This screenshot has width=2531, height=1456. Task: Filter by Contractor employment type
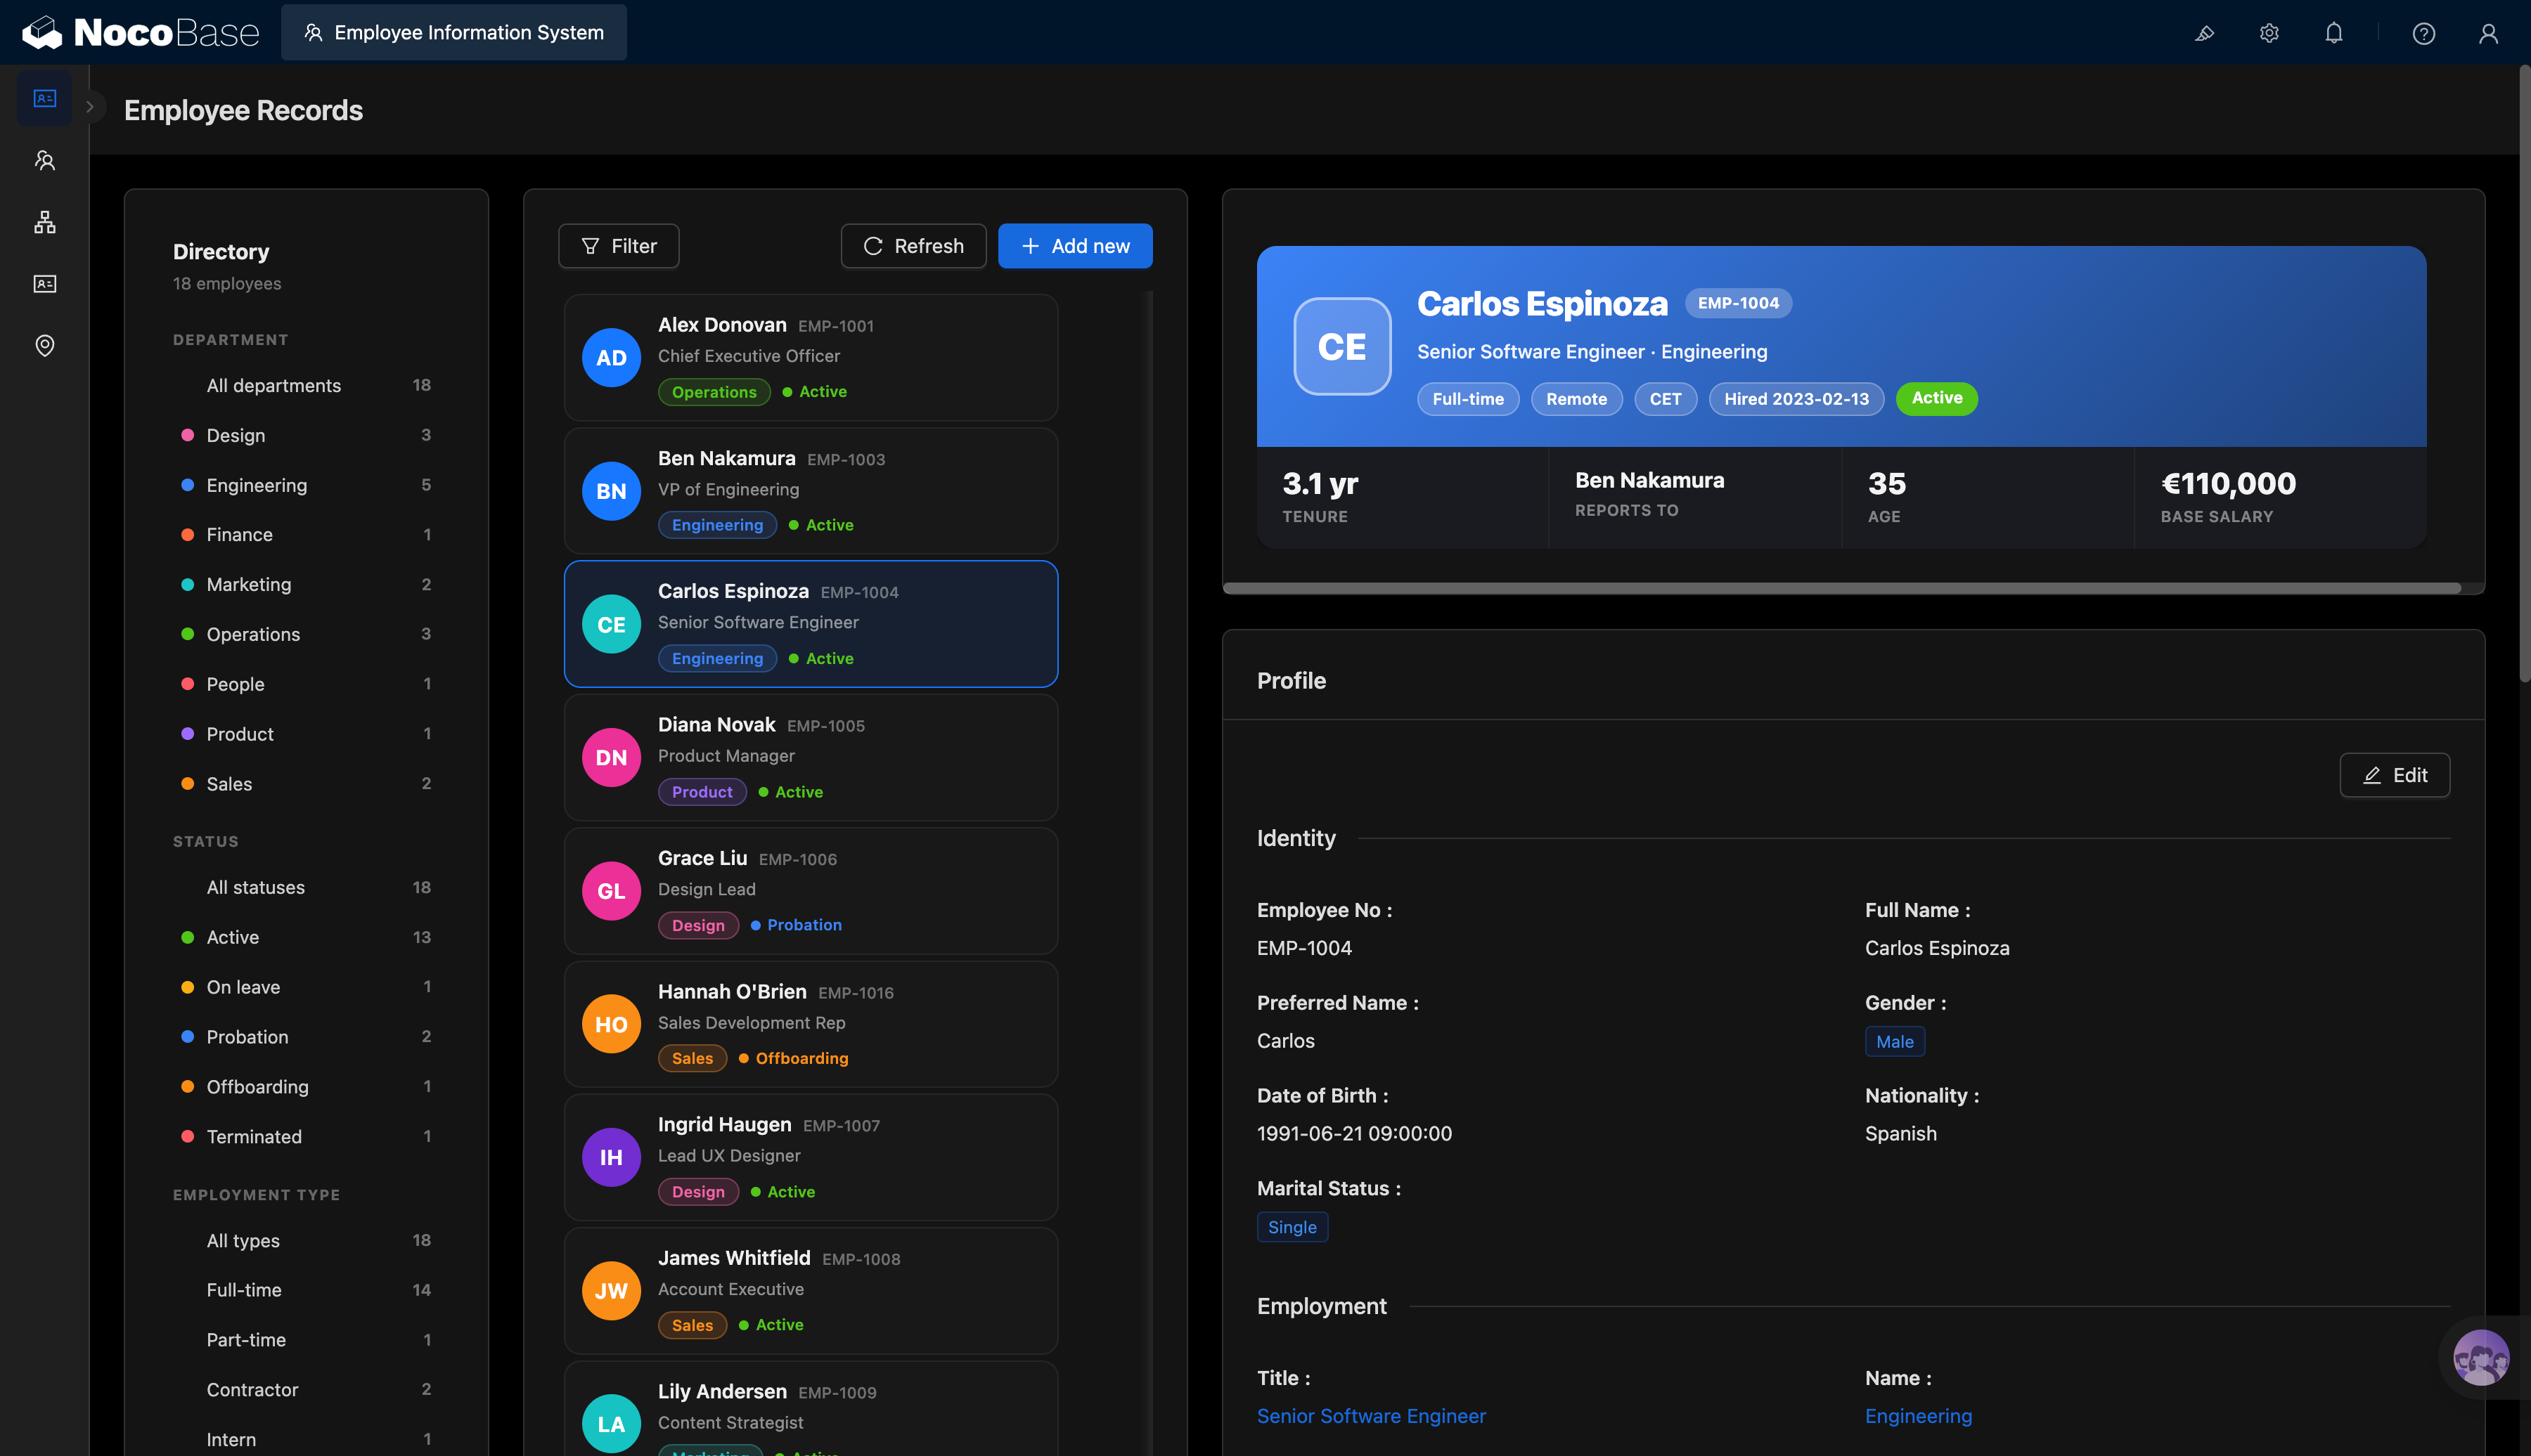[306, 1390]
